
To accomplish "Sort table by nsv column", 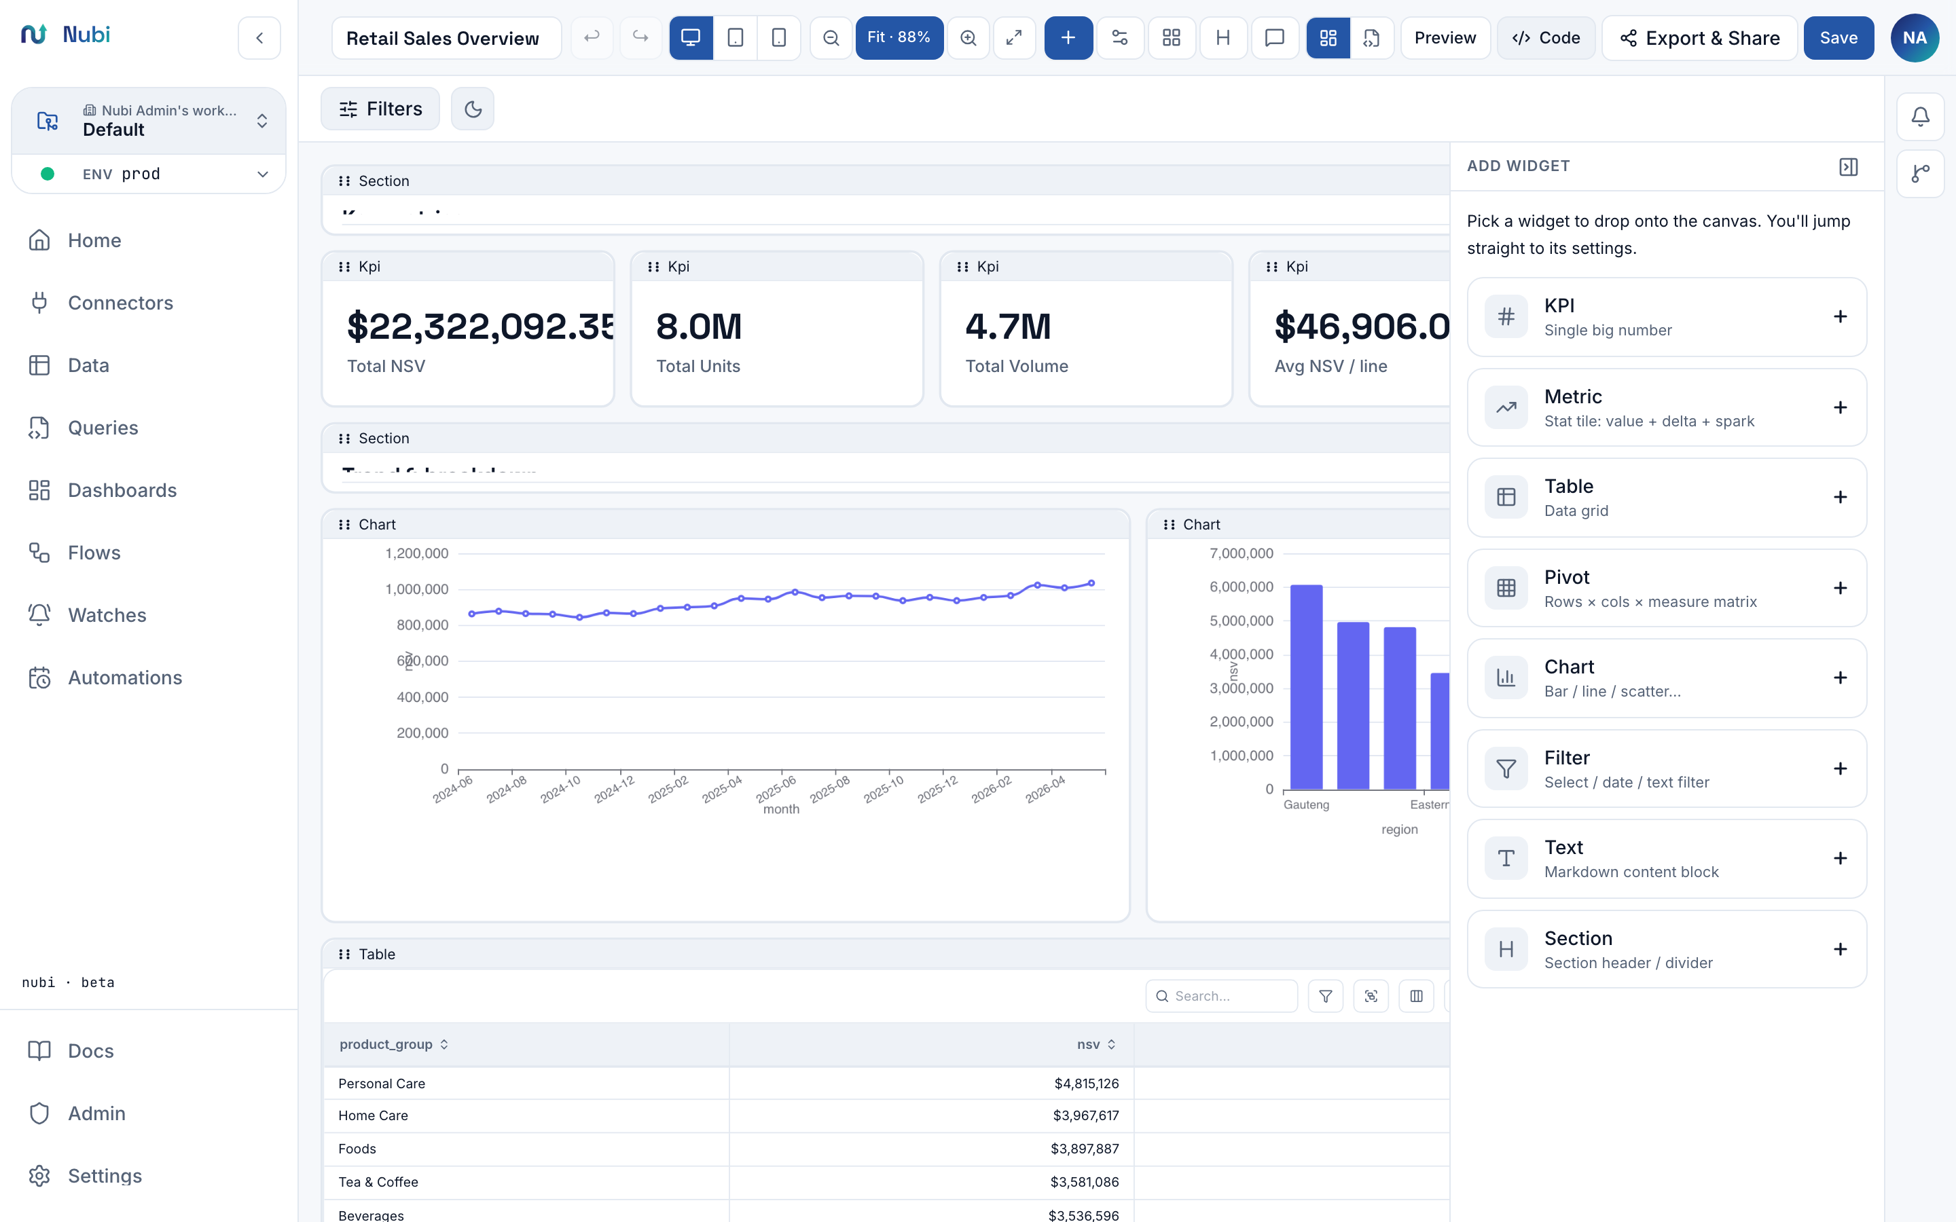I will tap(1096, 1044).
